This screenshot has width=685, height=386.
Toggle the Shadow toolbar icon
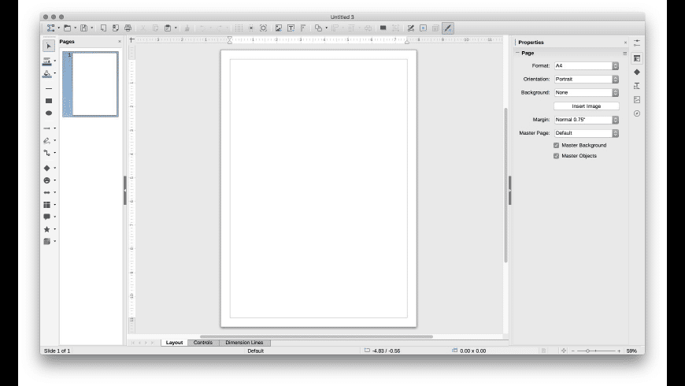[x=383, y=28]
